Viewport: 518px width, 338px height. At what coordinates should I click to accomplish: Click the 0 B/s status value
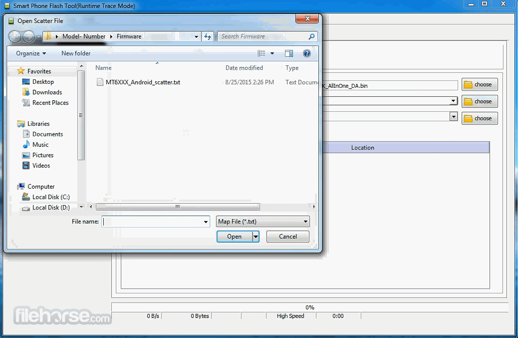153,316
